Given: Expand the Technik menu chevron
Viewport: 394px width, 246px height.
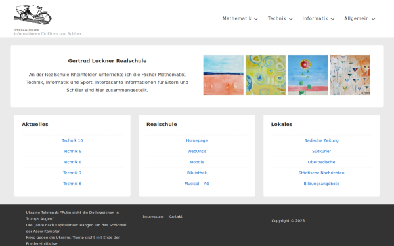Looking at the screenshot, I should point(291,18).
